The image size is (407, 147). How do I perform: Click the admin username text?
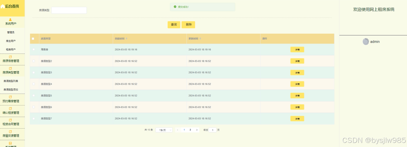[375, 42]
